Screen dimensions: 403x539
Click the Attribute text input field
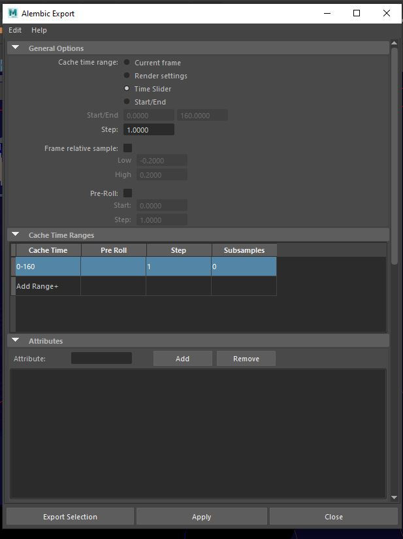click(101, 358)
